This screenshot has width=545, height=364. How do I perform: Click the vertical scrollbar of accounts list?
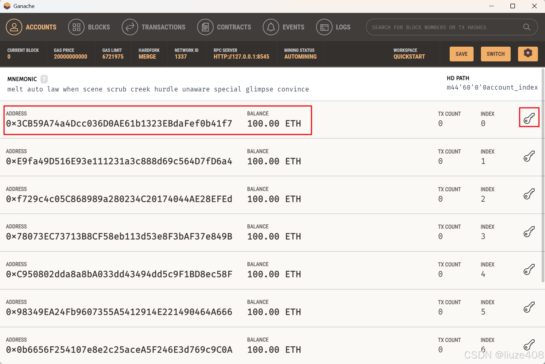543,175
